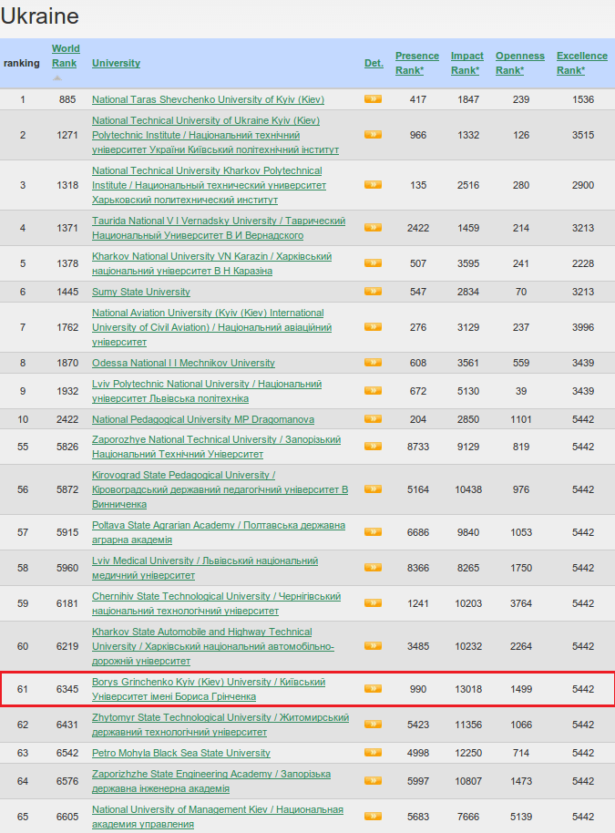Select impact rank value 7666
The image size is (615, 833).
pos(468,817)
